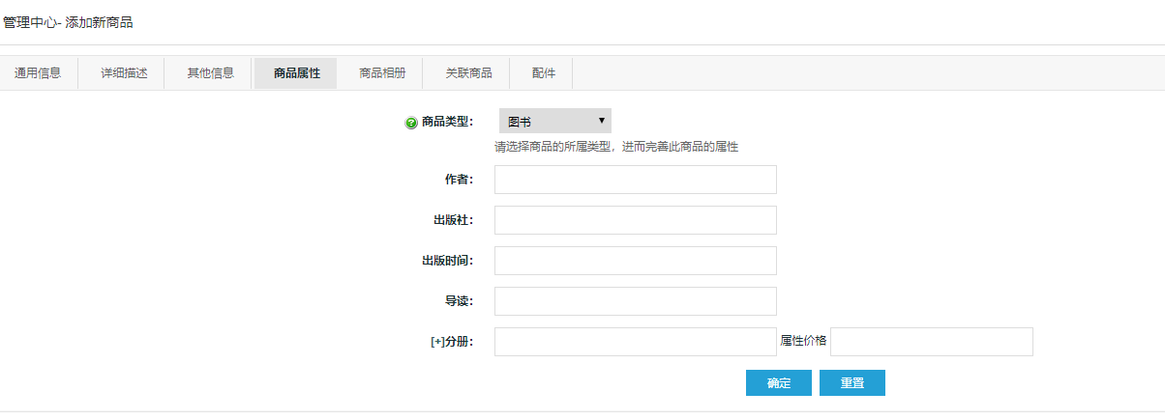The height and width of the screenshot is (420, 1165).
Task: Switch to the 通用信息 tab
Action: click(x=38, y=73)
